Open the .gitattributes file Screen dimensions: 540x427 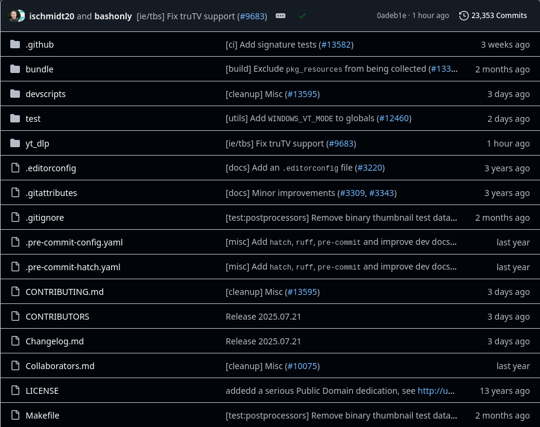[x=51, y=193]
